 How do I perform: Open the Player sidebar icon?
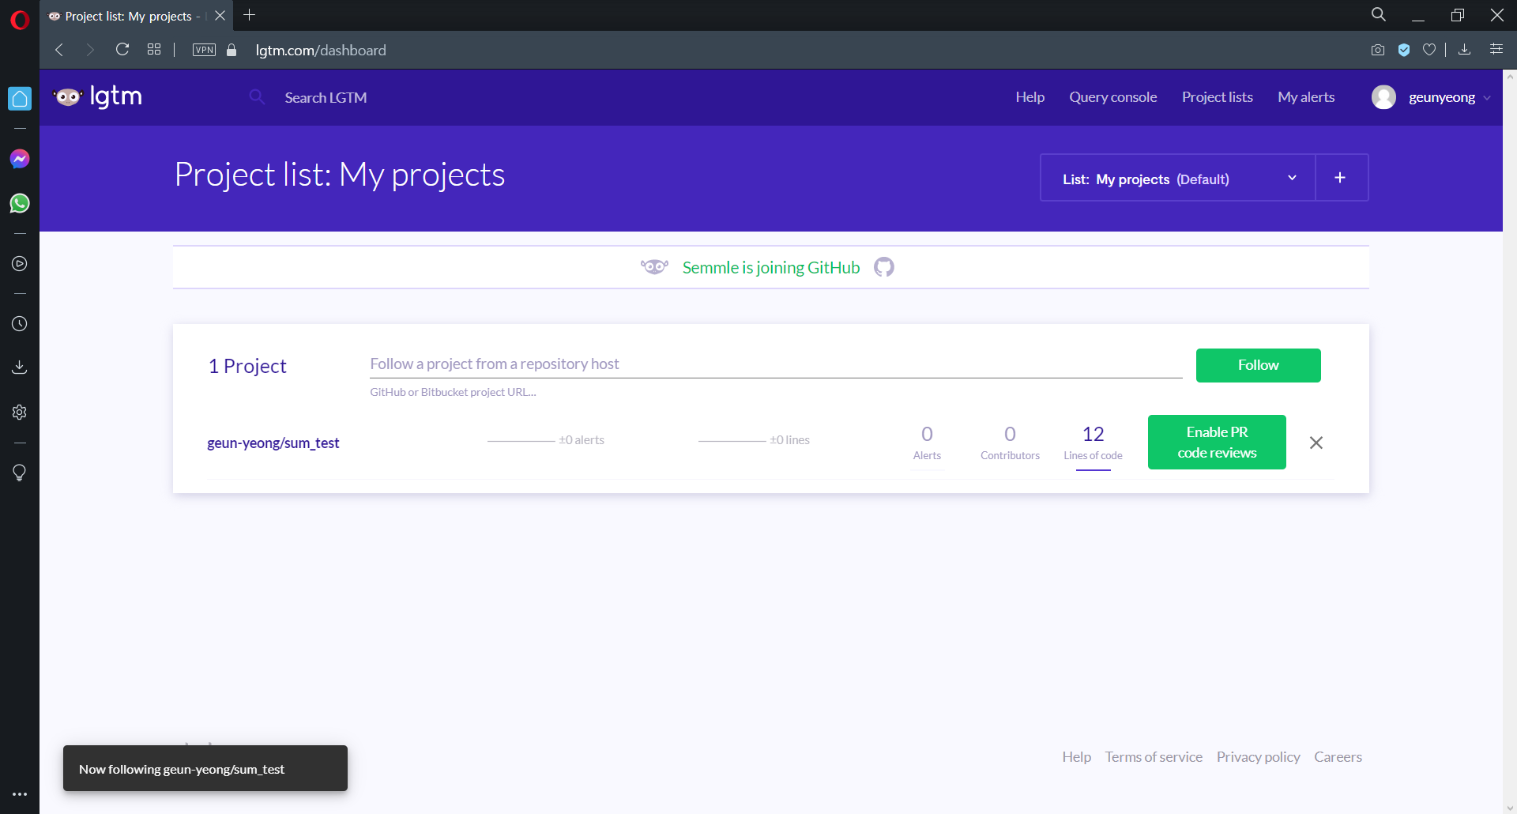click(20, 263)
